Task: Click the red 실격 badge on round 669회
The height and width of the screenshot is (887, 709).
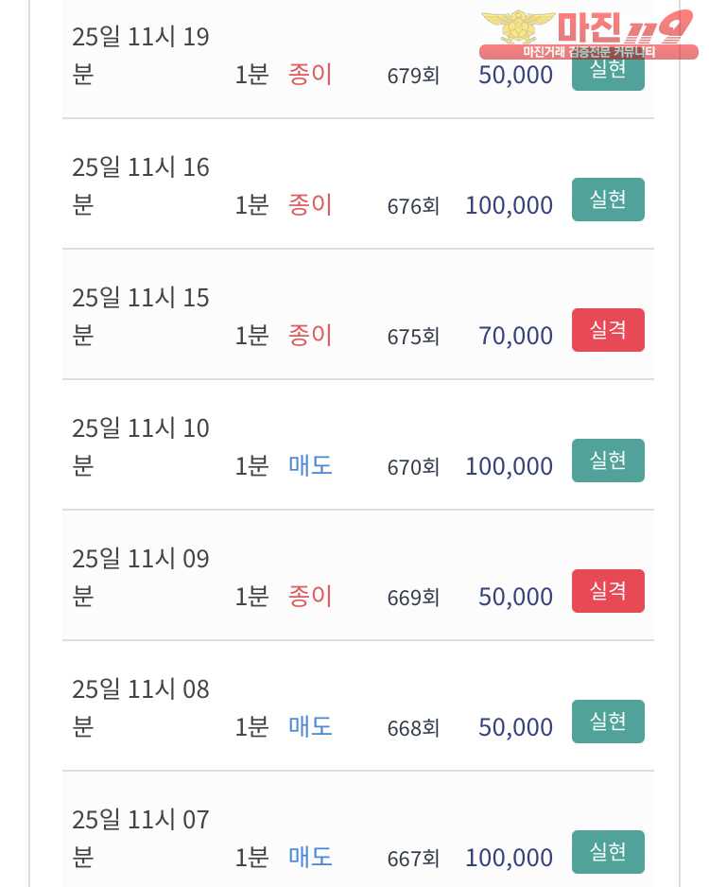Action: tap(608, 591)
